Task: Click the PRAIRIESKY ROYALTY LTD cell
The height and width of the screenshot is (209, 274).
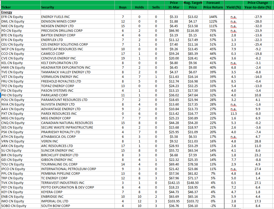Action: [78, 132]
